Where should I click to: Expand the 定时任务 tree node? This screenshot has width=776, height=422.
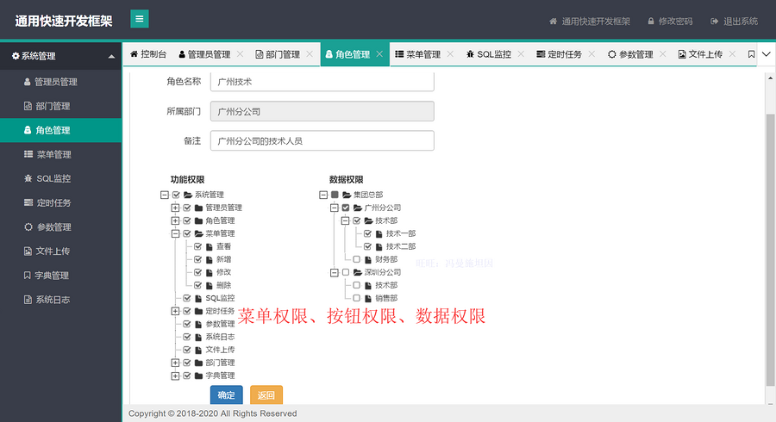pos(175,311)
